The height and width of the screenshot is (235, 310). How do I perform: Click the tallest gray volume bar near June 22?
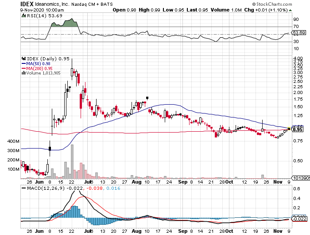[x=72, y=161]
